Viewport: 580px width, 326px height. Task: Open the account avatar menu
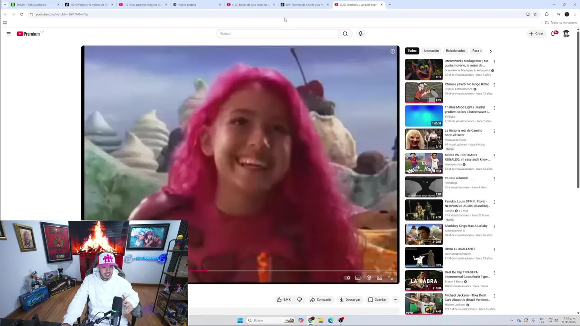pyautogui.click(x=566, y=34)
